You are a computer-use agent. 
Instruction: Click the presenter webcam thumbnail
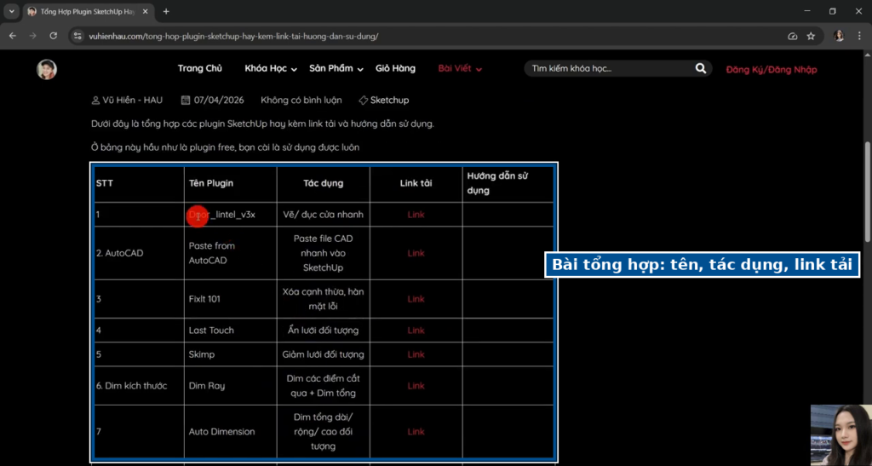click(840, 434)
